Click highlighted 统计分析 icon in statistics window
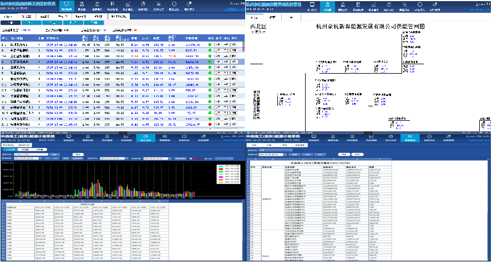 point(145,136)
